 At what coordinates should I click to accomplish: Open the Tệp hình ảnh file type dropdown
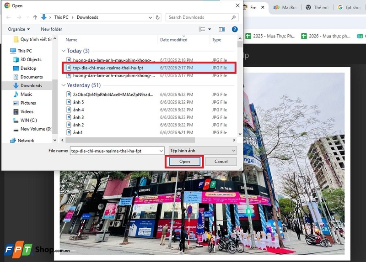(203, 151)
